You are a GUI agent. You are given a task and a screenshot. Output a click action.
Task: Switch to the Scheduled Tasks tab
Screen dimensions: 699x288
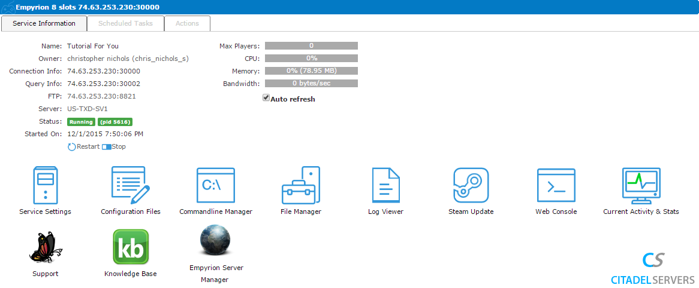(125, 23)
